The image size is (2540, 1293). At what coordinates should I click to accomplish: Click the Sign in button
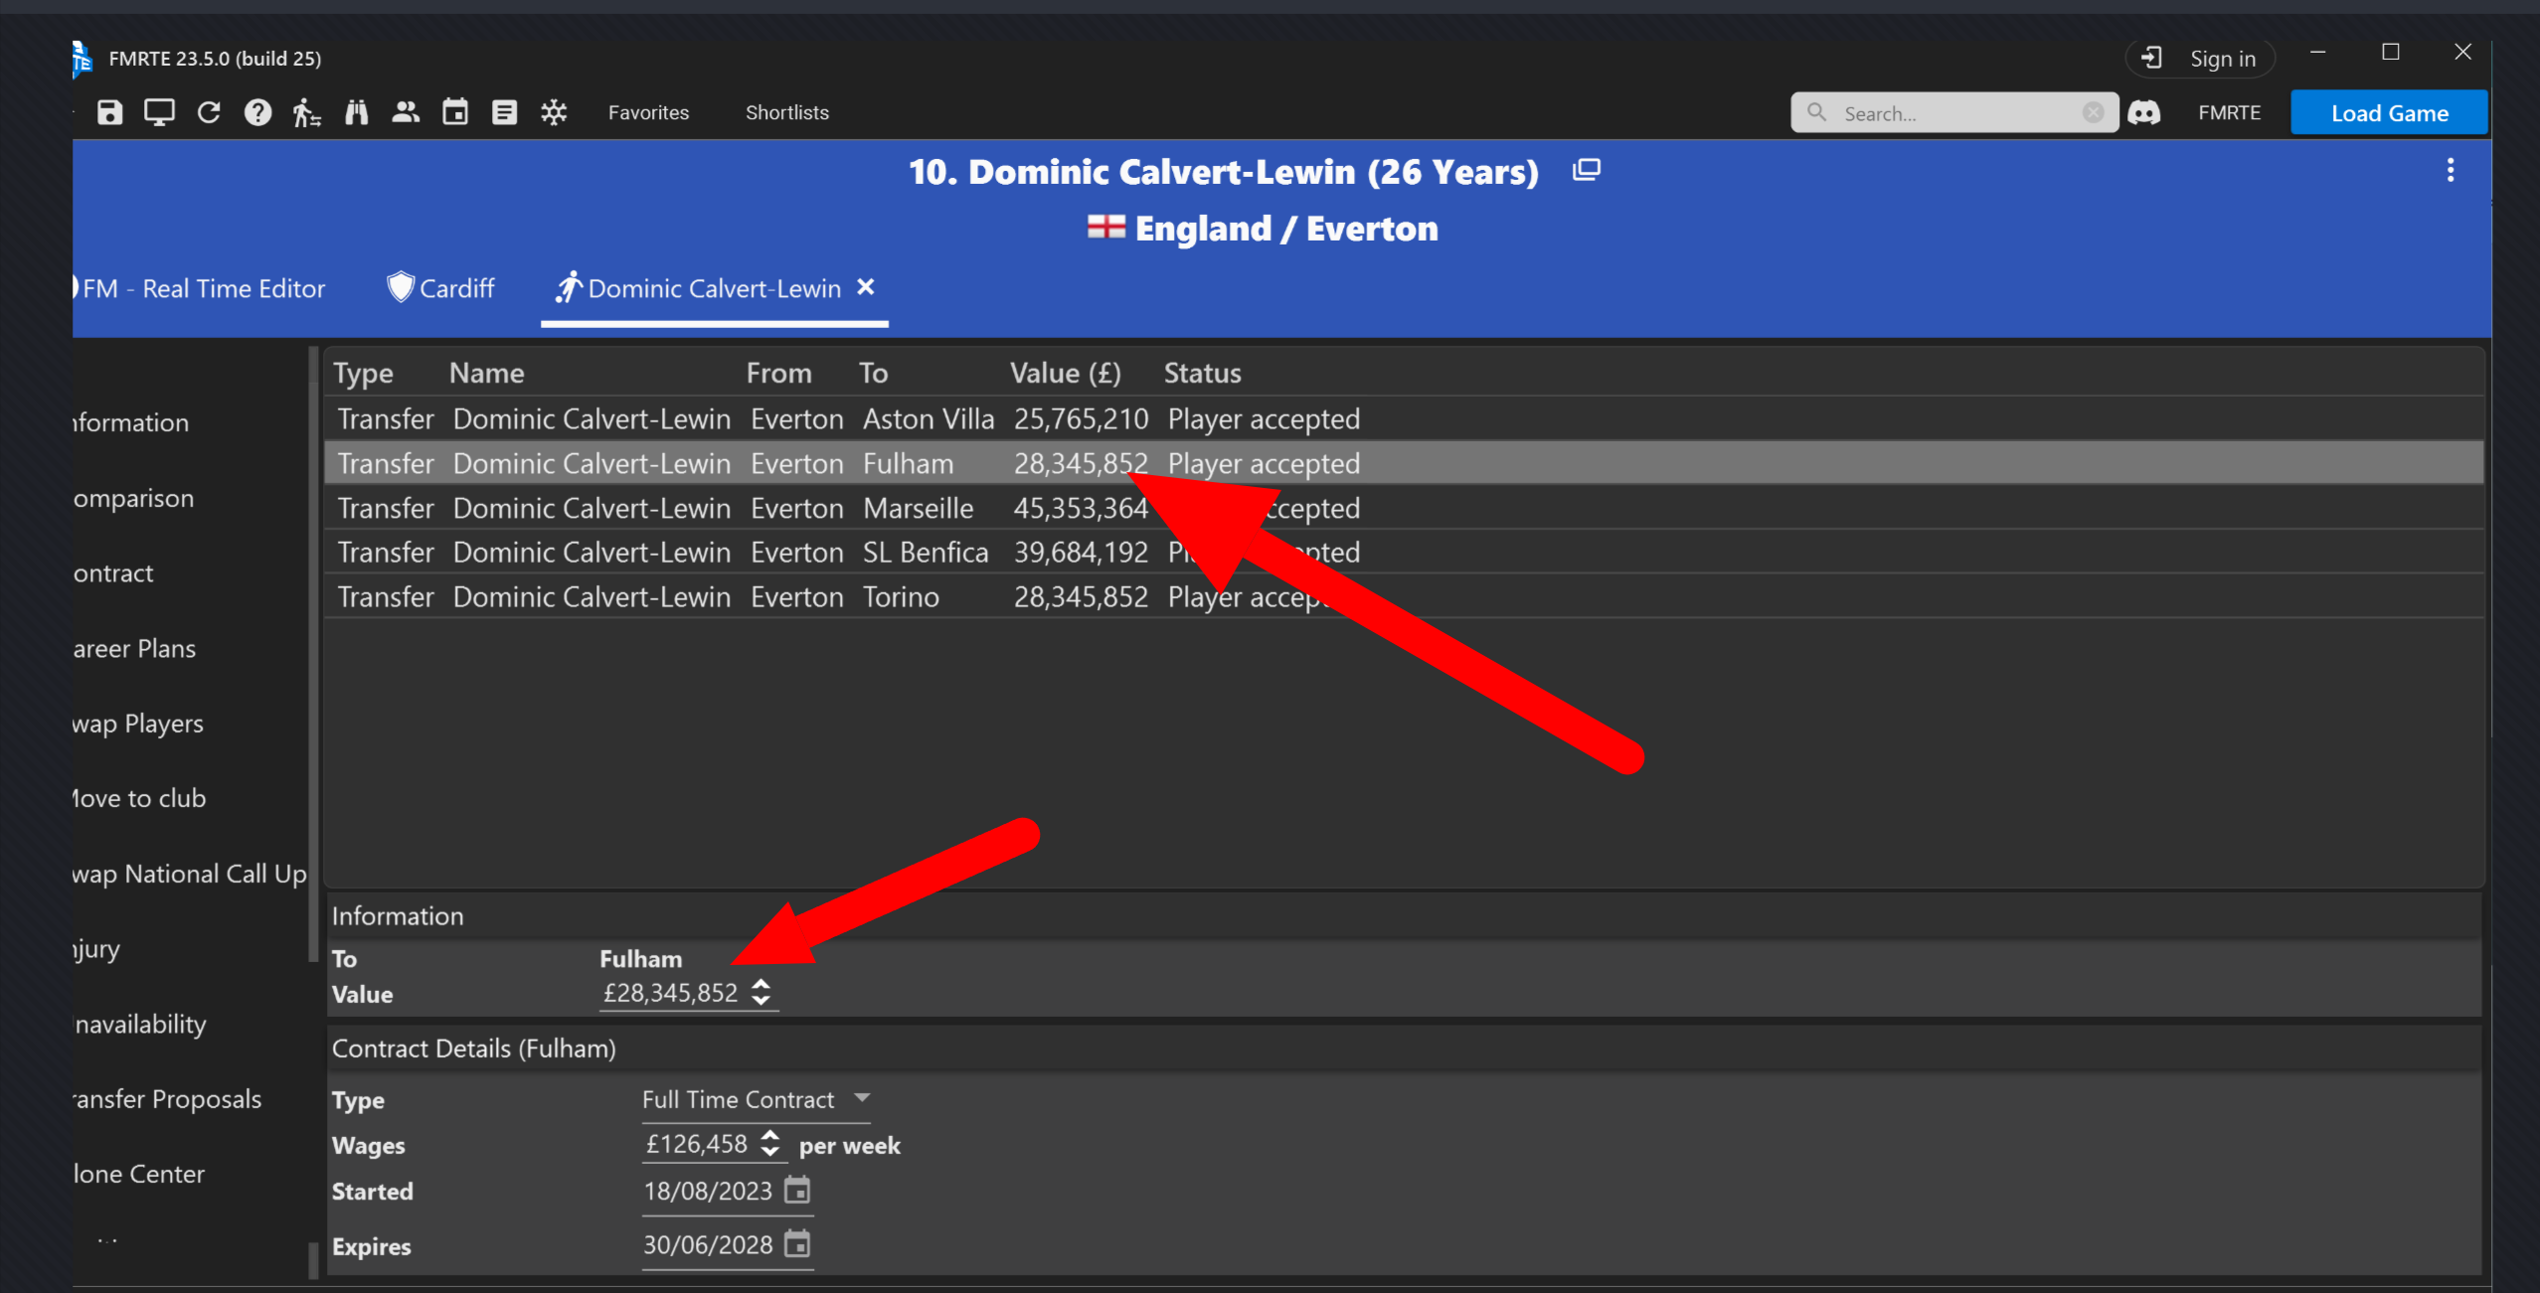pos(2201,59)
